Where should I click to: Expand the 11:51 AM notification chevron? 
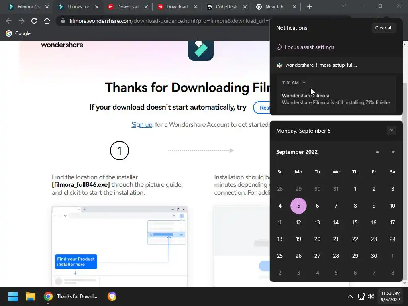pyautogui.click(x=304, y=82)
